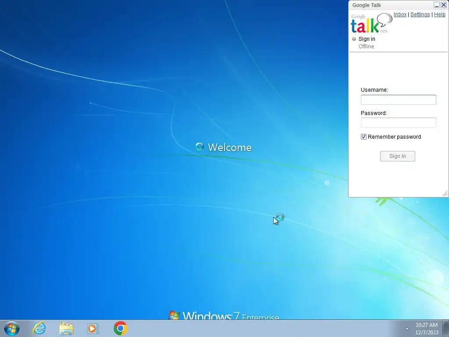Click the taskbar clock and date
The width and height of the screenshot is (449, 337).
coord(426,329)
